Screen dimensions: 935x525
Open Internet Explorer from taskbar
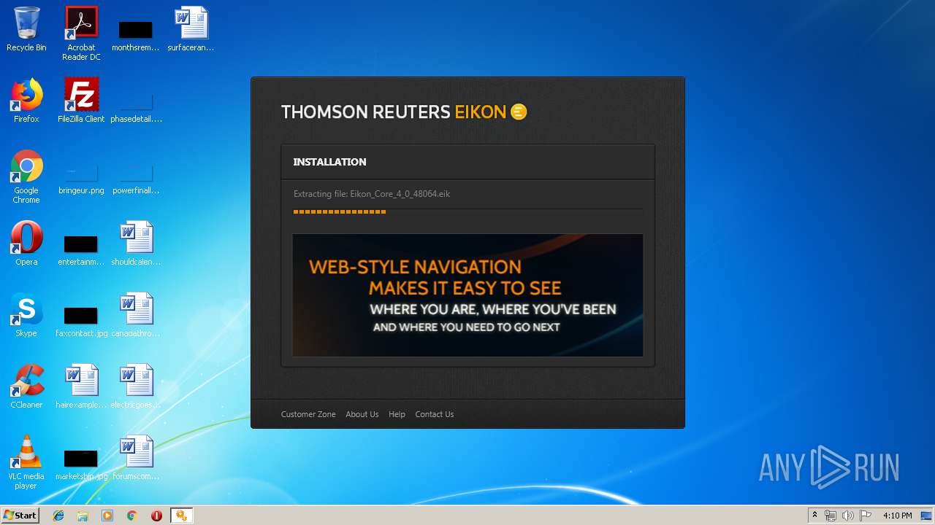click(x=58, y=516)
